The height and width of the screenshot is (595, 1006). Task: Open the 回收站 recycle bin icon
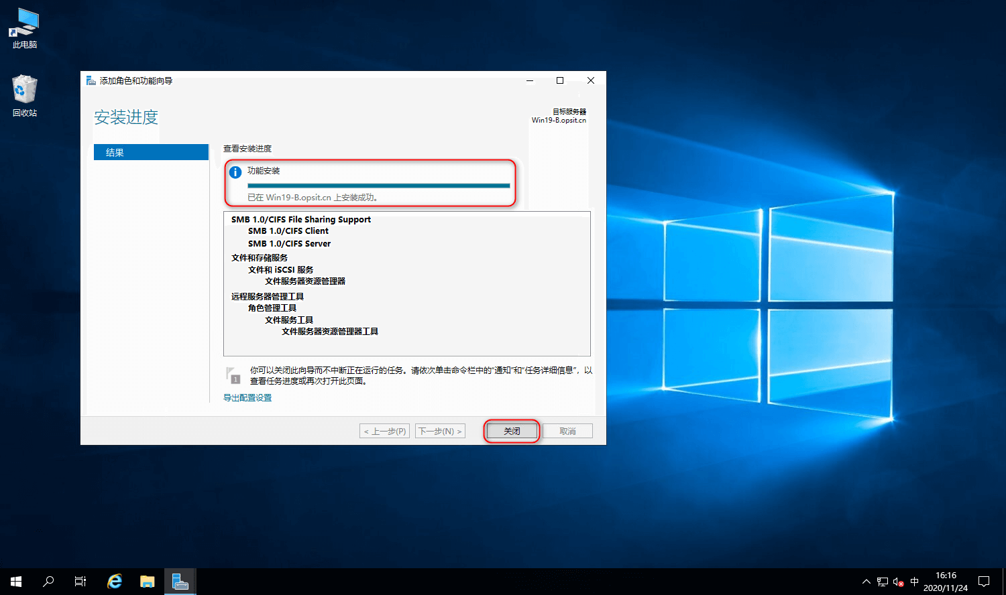tap(25, 96)
